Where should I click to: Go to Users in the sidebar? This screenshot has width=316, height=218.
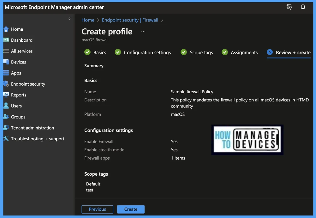coord(16,106)
